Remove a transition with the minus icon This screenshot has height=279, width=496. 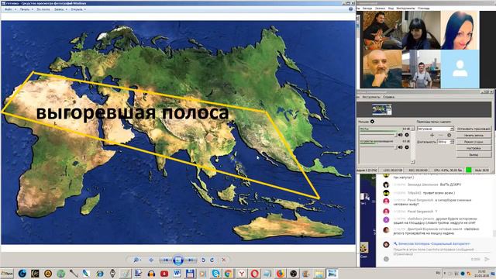pos(441,135)
